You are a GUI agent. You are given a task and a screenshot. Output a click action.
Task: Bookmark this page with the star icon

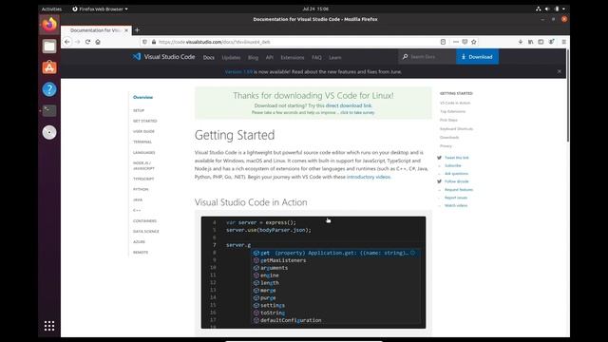tap(473, 42)
